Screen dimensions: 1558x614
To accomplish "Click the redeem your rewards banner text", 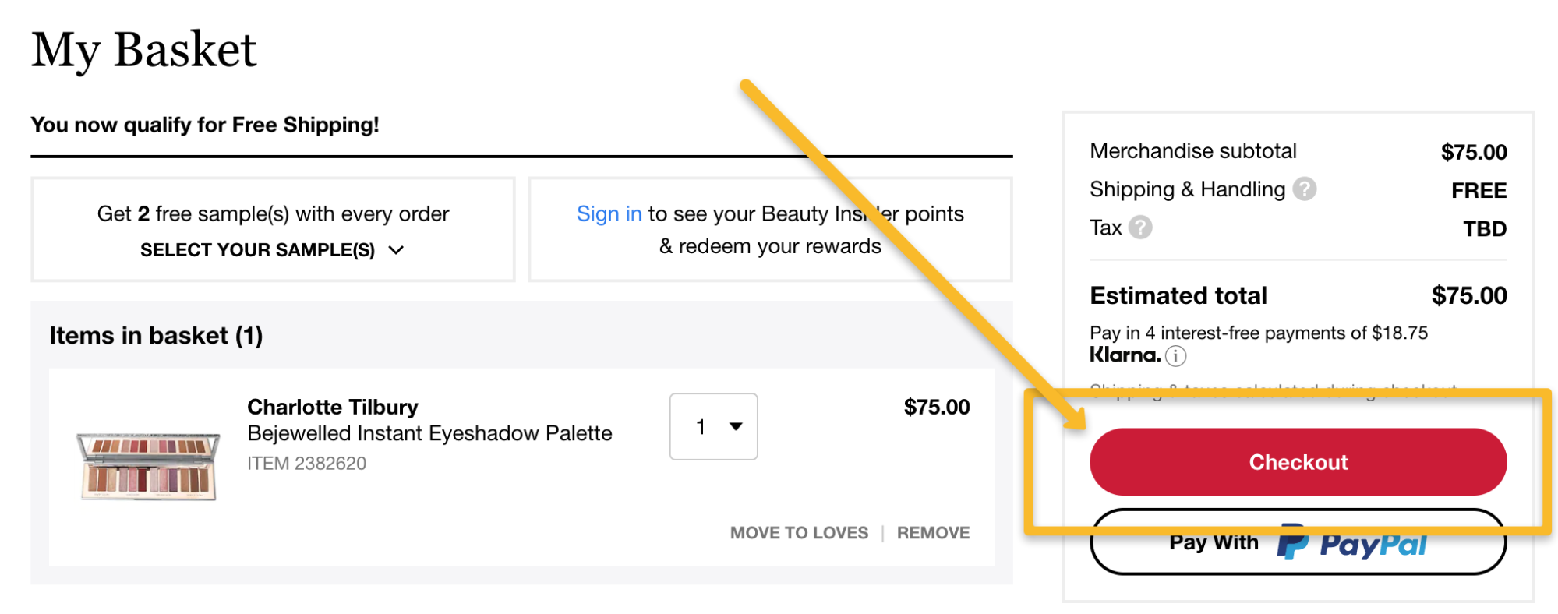I will pos(770,246).
